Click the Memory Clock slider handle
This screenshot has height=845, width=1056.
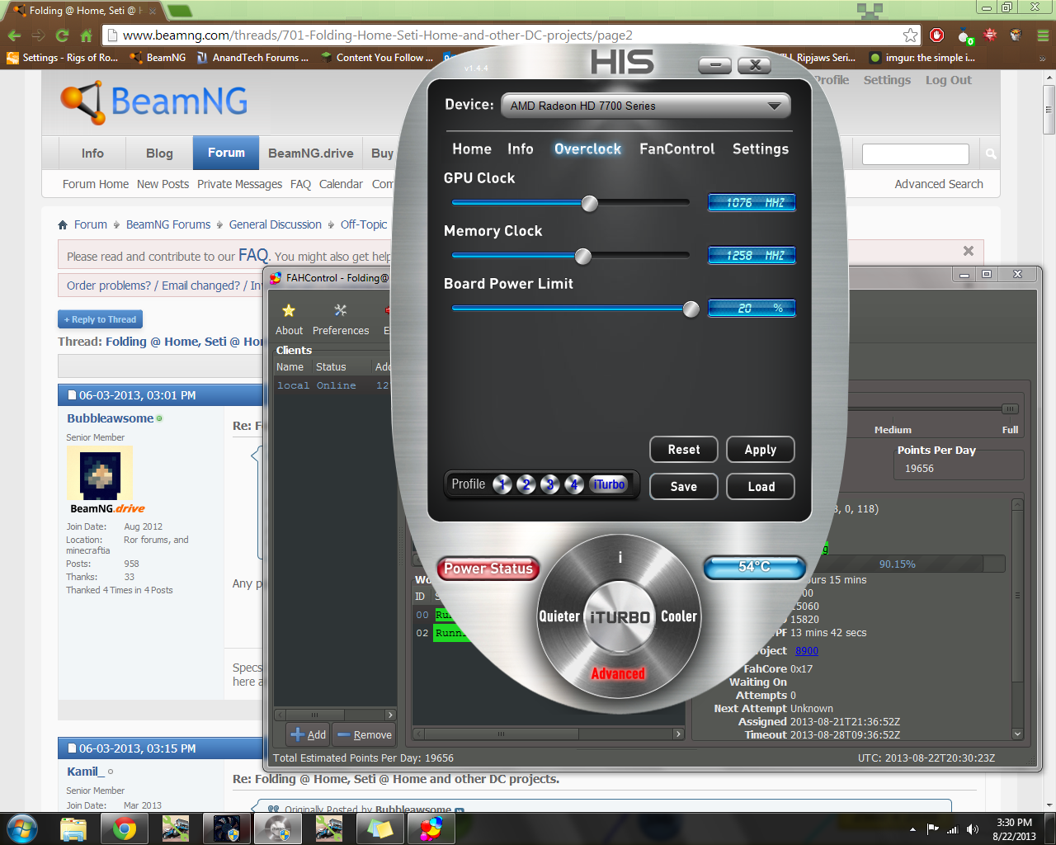(582, 256)
